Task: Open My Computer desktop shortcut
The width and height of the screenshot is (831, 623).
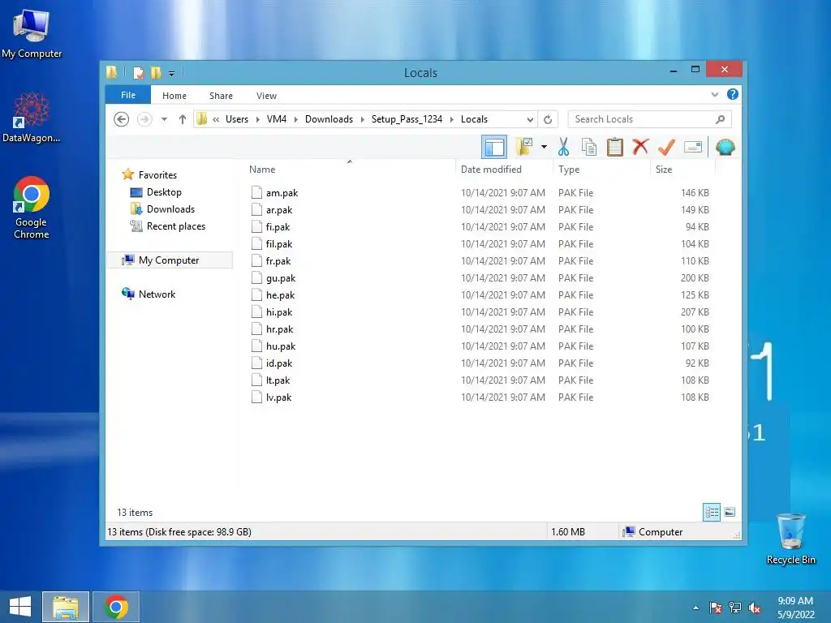Action: pos(32,33)
